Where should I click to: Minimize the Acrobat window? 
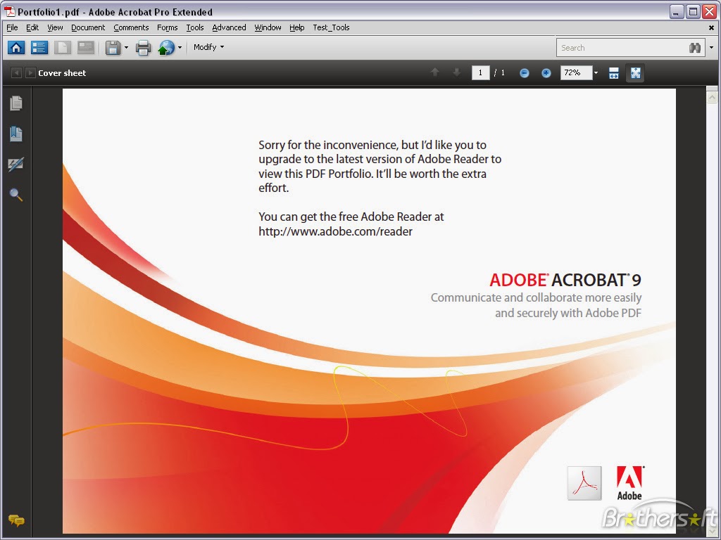click(x=677, y=11)
